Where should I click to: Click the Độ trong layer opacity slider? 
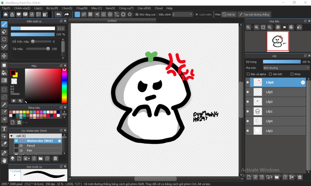pos(282,62)
